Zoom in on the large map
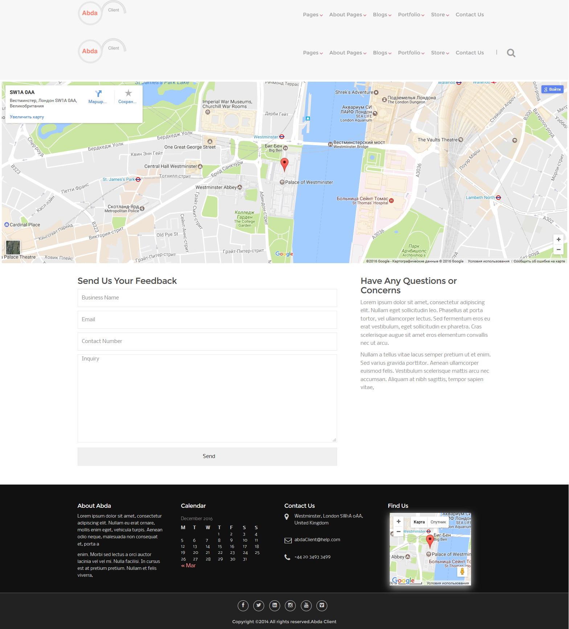 click(x=558, y=240)
